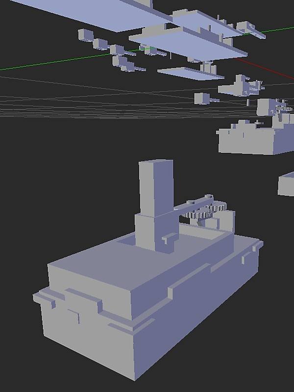This screenshot has height=392, width=294.
Task: Click the mid-distance machine body on the right
Action: click(247, 141)
